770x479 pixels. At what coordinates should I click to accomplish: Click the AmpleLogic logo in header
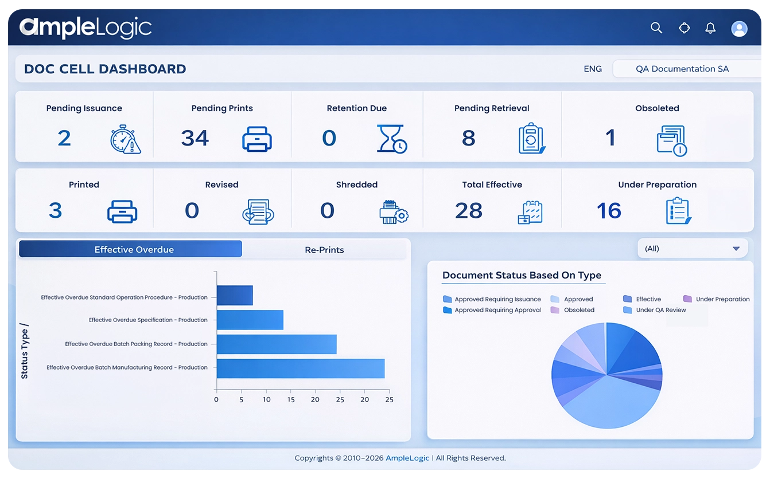(85, 28)
